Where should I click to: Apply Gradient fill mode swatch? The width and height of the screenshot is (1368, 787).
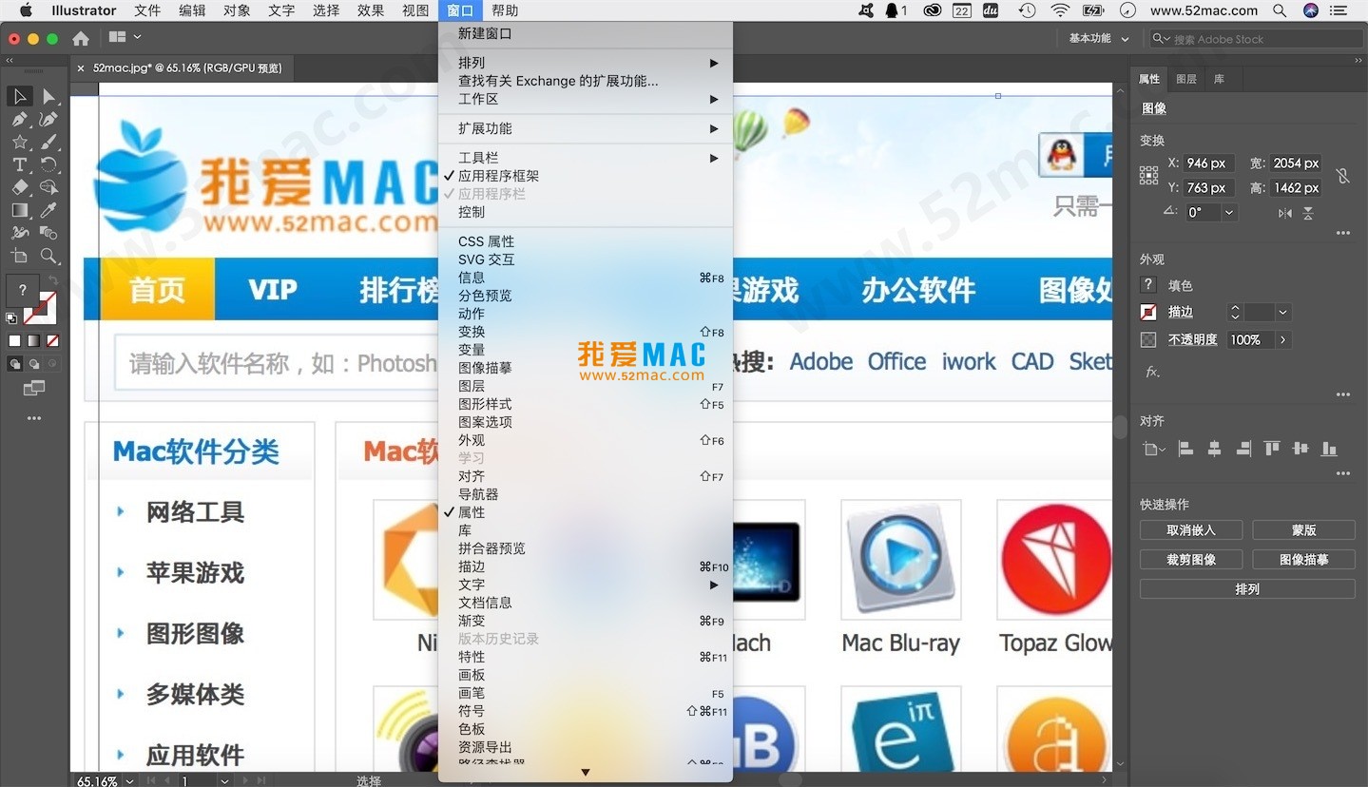(33, 340)
